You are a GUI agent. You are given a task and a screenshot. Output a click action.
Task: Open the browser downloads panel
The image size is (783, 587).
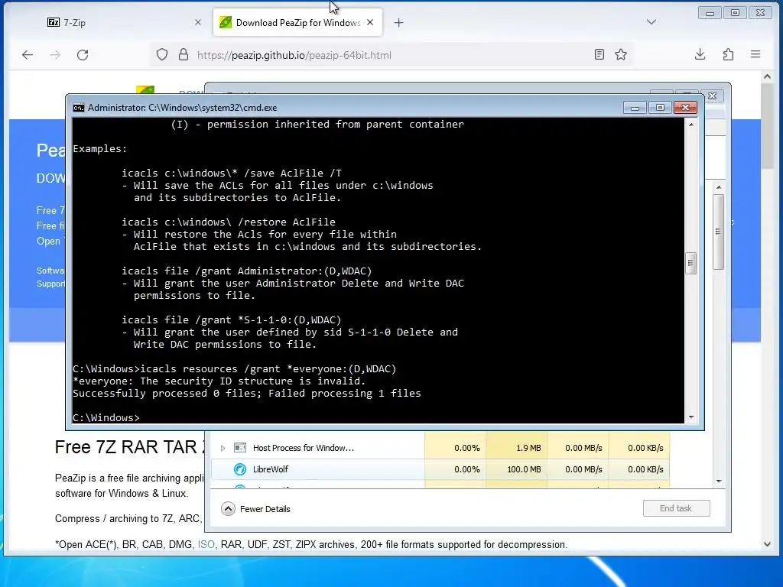click(x=700, y=55)
